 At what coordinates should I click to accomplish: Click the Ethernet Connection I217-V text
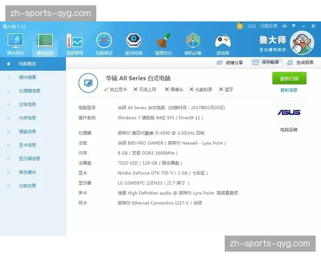click(159, 203)
